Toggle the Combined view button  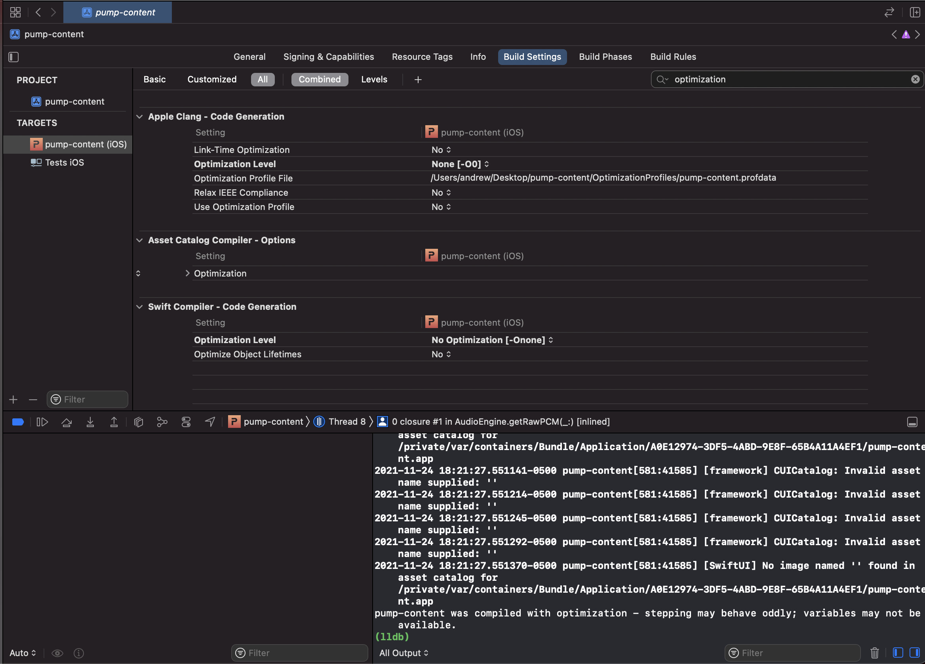click(x=319, y=79)
